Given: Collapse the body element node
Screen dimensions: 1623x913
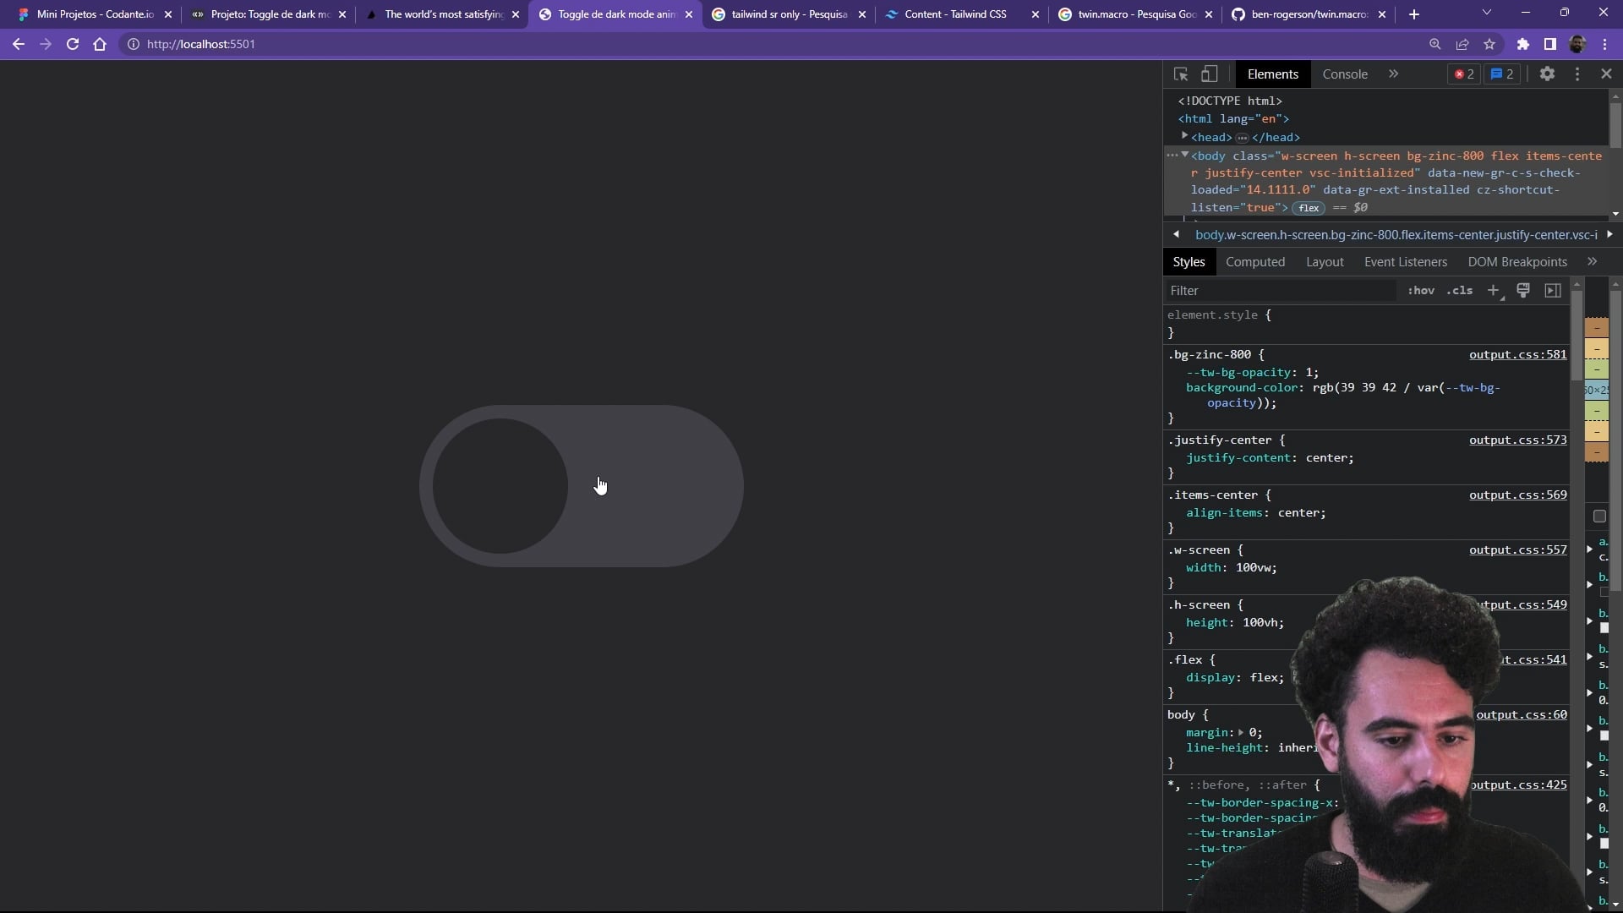Looking at the screenshot, I should tap(1185, 156).
